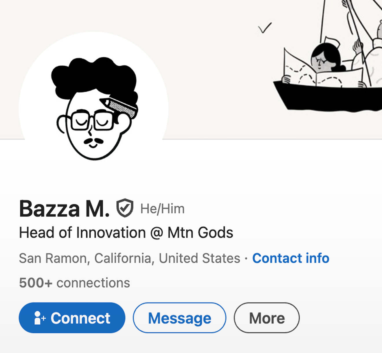Click the empty banner background left of boat
382x353 pixels.
203,72
